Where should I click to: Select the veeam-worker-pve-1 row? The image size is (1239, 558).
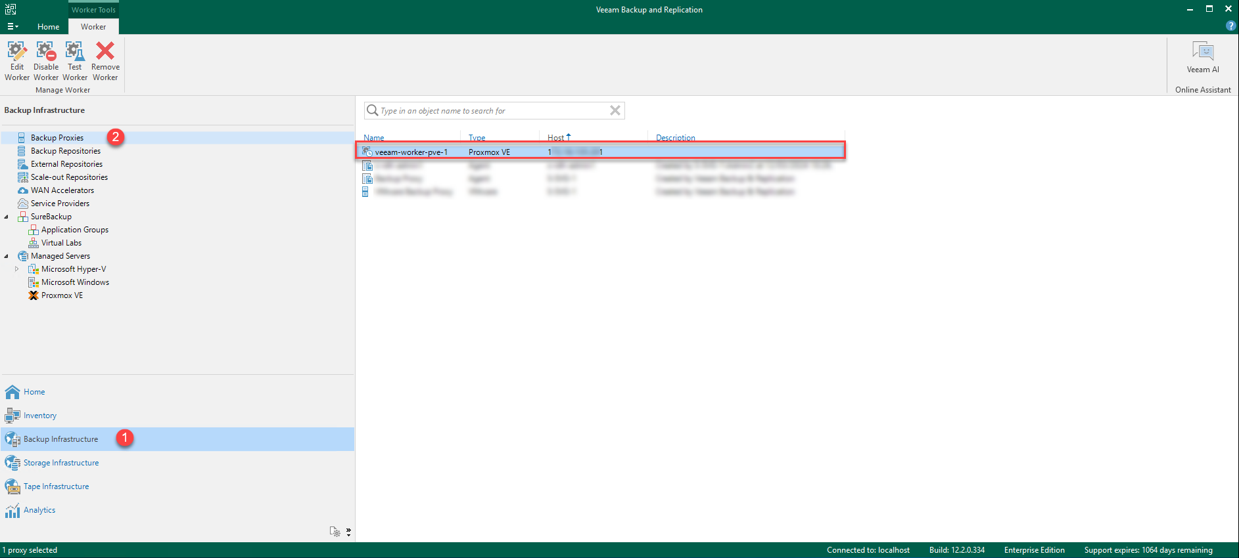(x=601, y=152)
